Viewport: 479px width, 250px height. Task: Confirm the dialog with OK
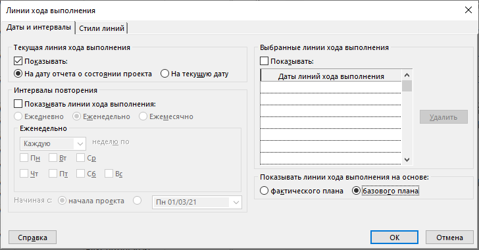[394, 238]
